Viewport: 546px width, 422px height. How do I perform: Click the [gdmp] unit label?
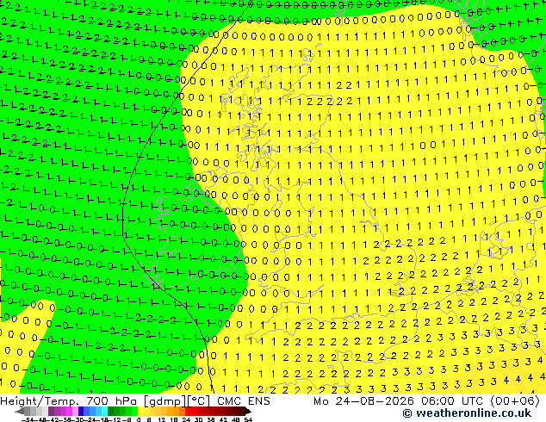pyautogui.click(x=165, y=401)
